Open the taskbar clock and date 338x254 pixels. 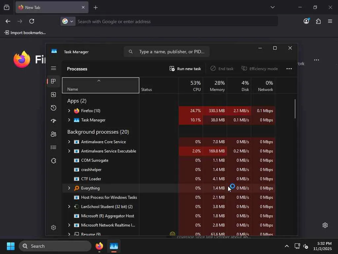tap(322, 246)
